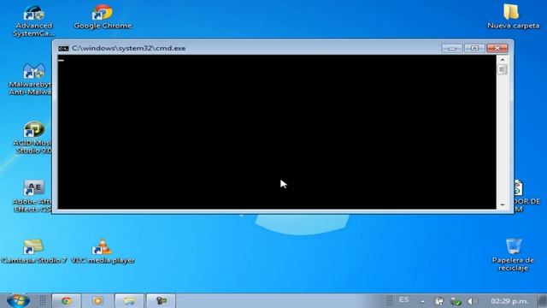Viewport: 547px width, 308px height.
Task: Click the Show desktop button
Action: pos(542,301)
